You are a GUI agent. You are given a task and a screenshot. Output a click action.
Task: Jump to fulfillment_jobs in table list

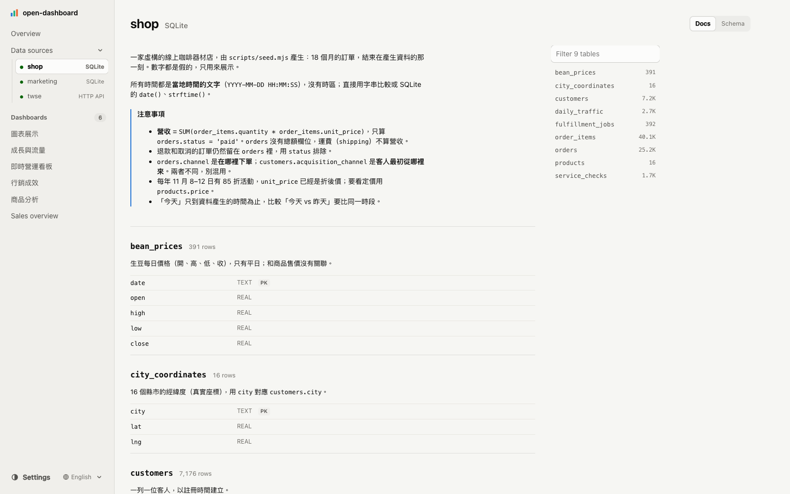click(x=605, y=124)
